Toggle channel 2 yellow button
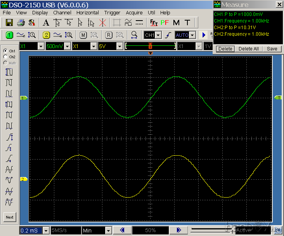The width and height of the screenshot is (284, 236). pos(46,35)
